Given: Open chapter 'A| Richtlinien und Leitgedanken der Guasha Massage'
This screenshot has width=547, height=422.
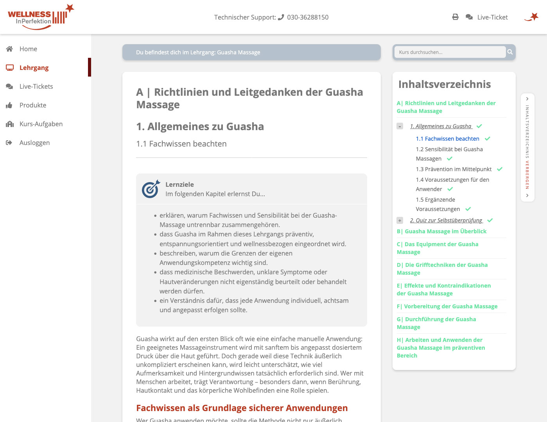Looking at the screenshot, I should (x=446, y=107).
